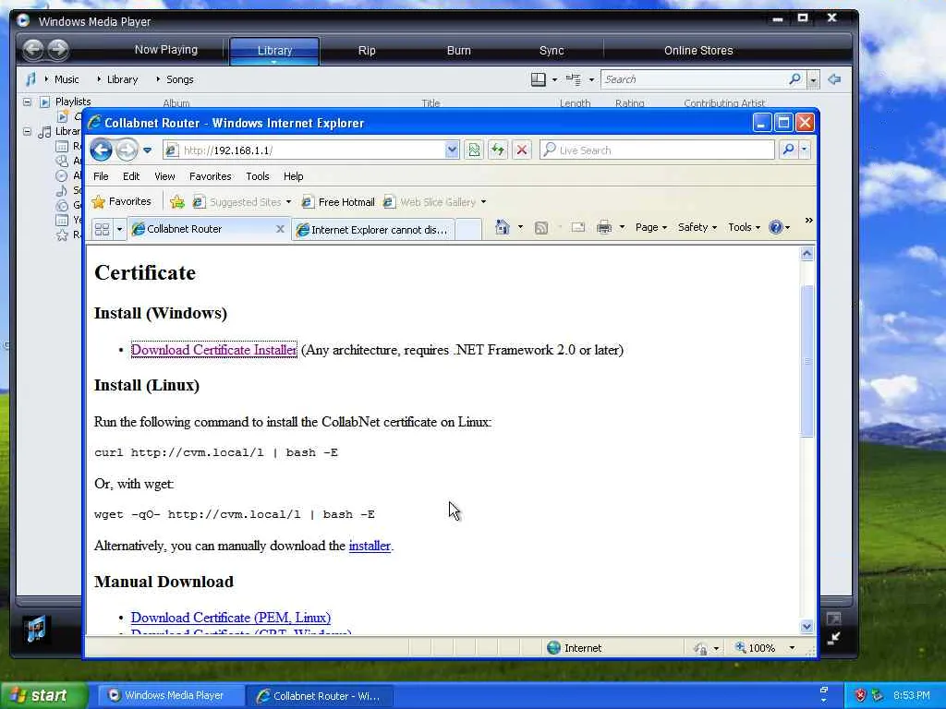Click the Live Search magnifier button

tap(788, 150)
